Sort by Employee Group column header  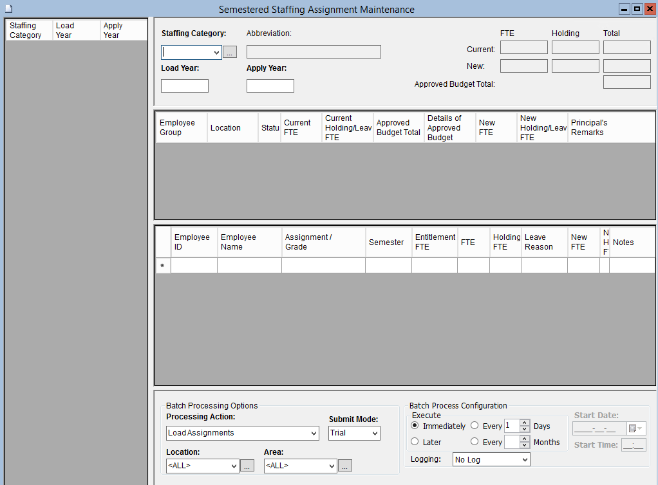pos(181,127)
